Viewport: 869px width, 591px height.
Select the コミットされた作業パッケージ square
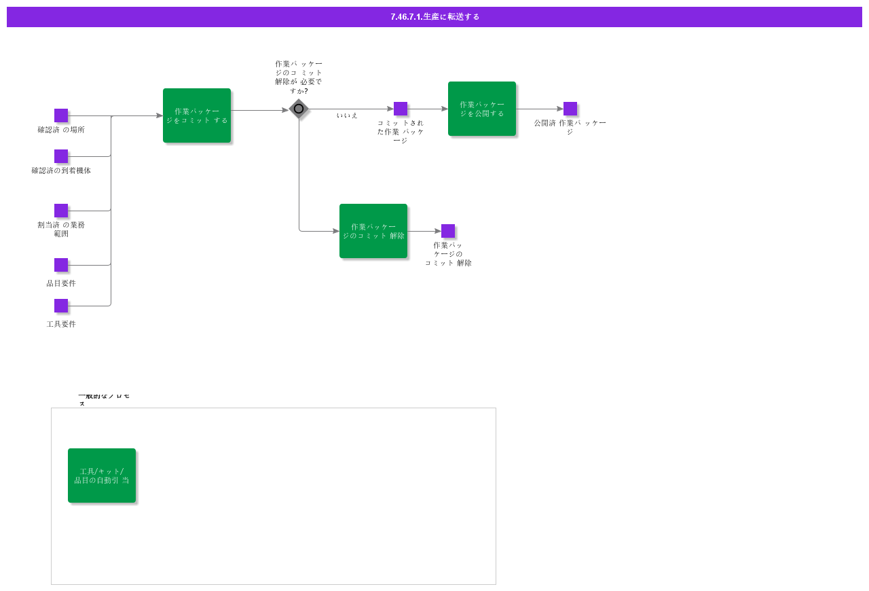[401, 109]
